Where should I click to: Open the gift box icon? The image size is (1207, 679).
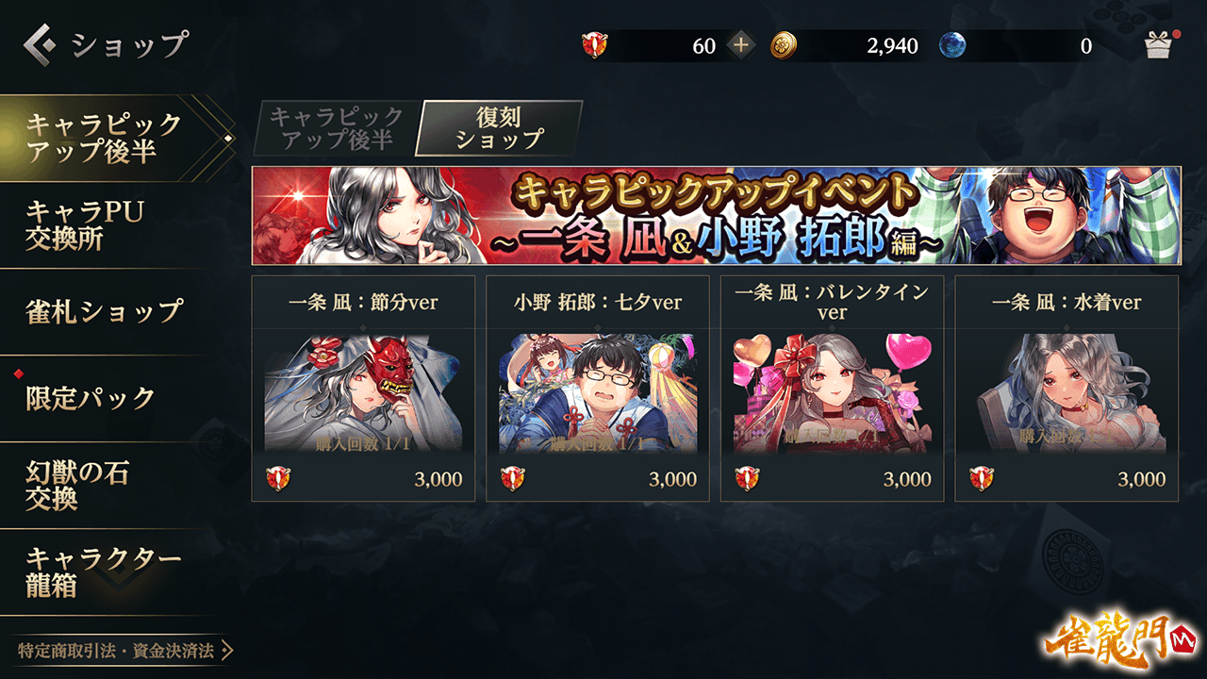pos(1157,45)
